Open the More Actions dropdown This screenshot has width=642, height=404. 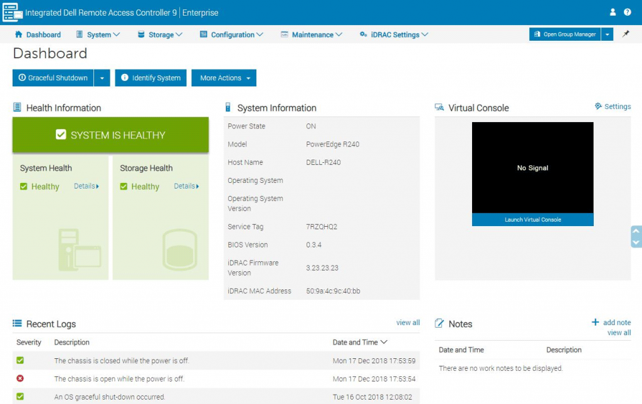click(223, 78)
